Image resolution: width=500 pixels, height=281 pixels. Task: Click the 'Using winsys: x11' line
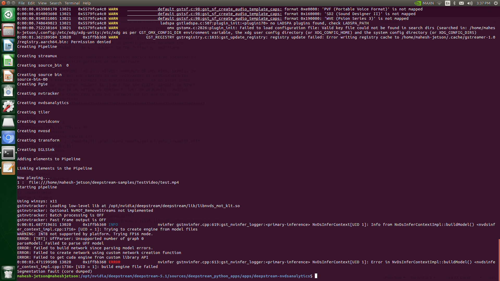coord(37,201)
